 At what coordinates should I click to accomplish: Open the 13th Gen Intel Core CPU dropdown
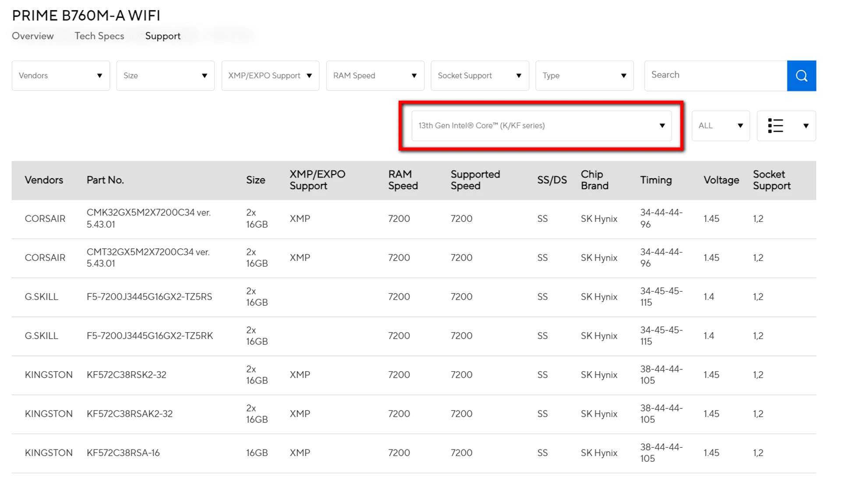point(541,126)
